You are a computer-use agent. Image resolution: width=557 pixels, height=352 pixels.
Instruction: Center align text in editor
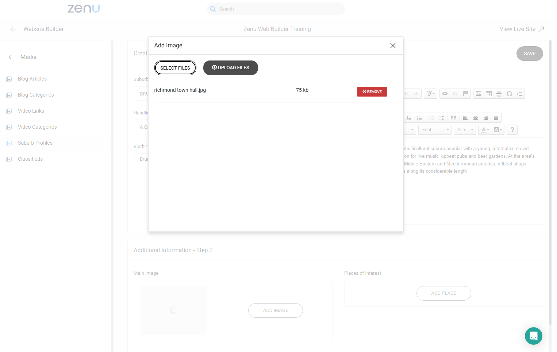[476, 118]
